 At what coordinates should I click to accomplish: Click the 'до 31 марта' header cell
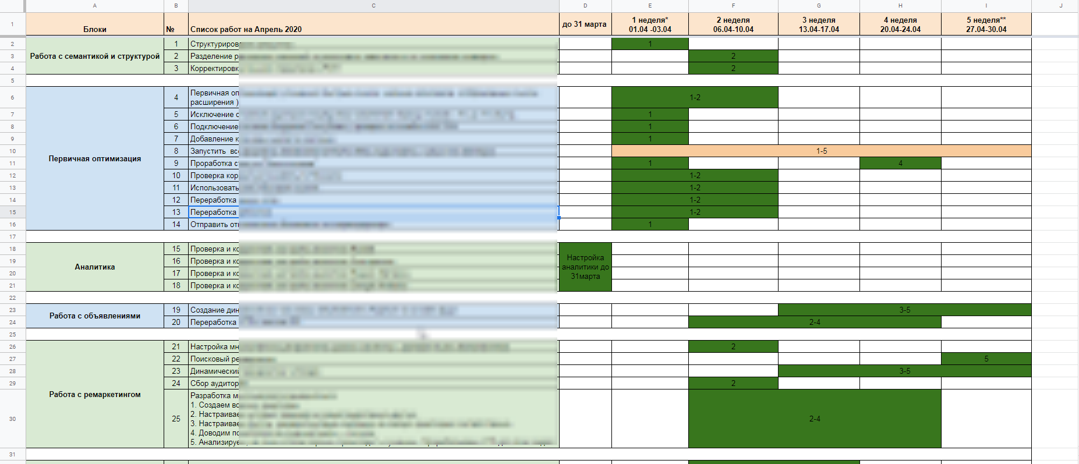[x=585, y=24]
